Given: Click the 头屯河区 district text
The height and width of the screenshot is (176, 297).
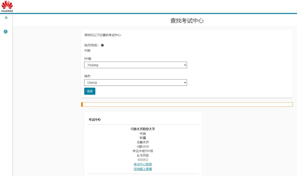Looking at the screenshot, I should coord(143,155).
